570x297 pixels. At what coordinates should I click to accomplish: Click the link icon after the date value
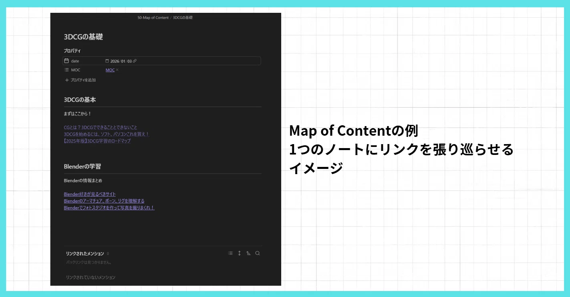[x=135, y=61]
